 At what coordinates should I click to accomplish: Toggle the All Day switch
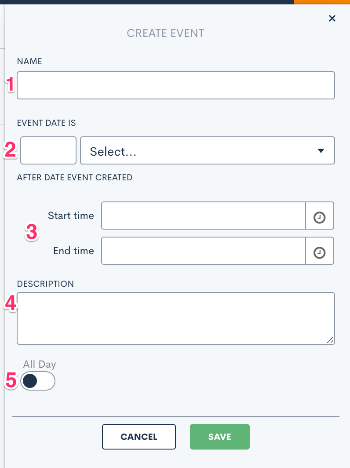coord(38,381)
